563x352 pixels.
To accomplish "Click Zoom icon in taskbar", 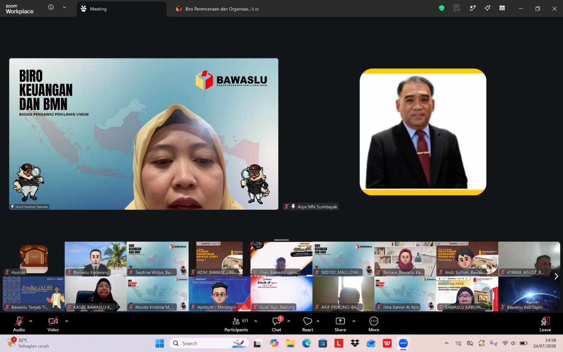I will pyautogui.click(x=403, y=343).
